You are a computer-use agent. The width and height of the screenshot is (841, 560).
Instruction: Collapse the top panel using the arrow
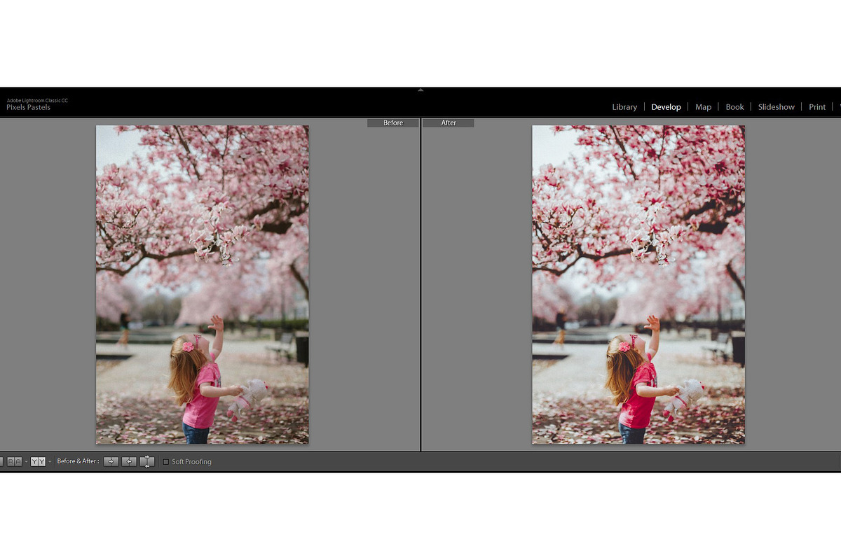tap(420, 90)
